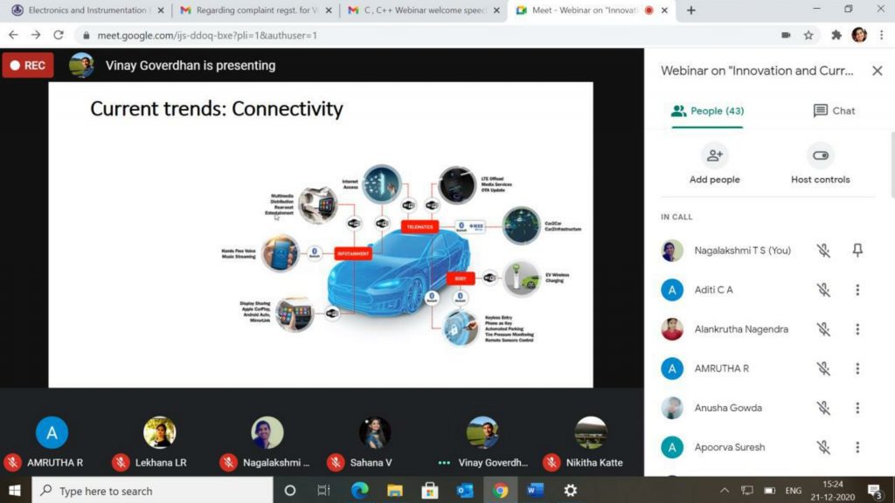The width and height of the screenshot is (895, 503).
Task: Open more options for Aditi C A
Action: coord(857,290)
